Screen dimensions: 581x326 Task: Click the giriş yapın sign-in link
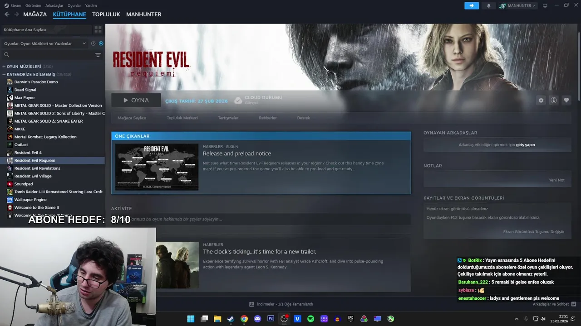coord(525,145)
